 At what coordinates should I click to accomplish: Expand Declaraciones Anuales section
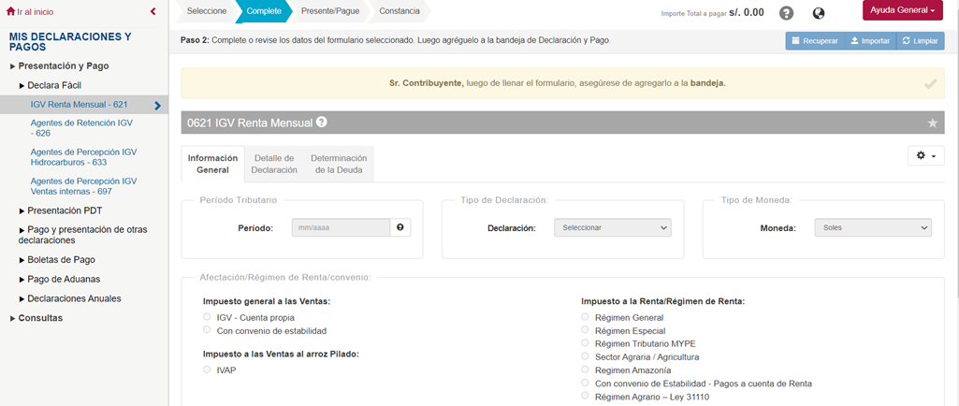(70, 298)
